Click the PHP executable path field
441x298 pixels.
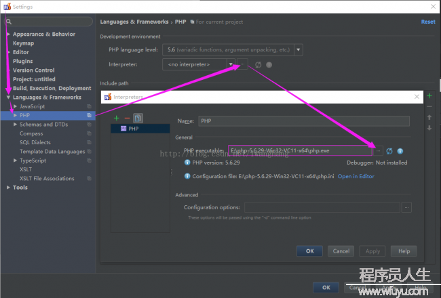pyautogui.click(x=300, y=150)
